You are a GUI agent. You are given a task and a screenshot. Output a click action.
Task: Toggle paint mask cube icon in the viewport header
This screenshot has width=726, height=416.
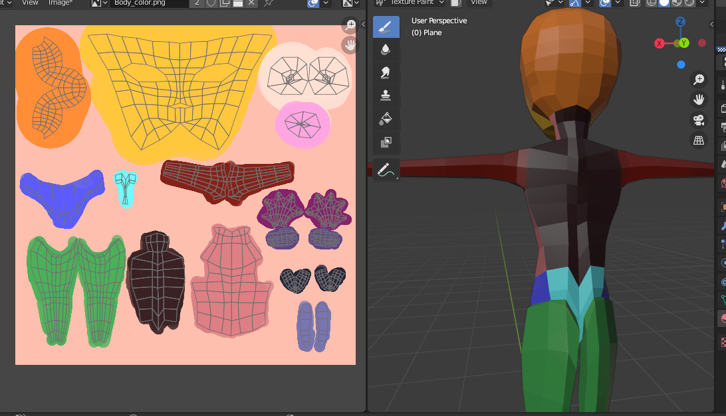pos(455,3)
